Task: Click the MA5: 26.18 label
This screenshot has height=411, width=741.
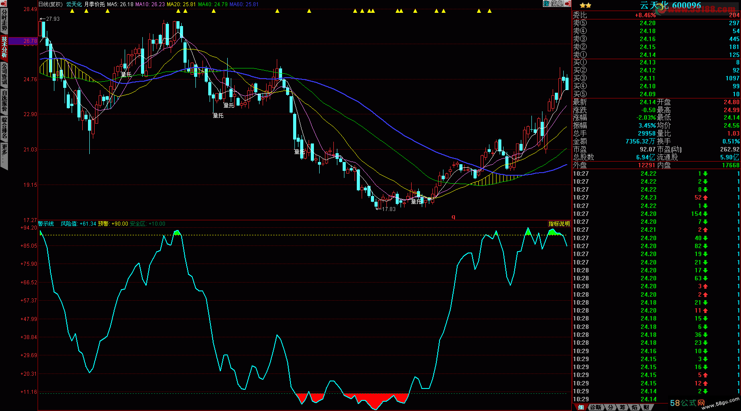Action: pyautogui.click(x=120, y=4)
